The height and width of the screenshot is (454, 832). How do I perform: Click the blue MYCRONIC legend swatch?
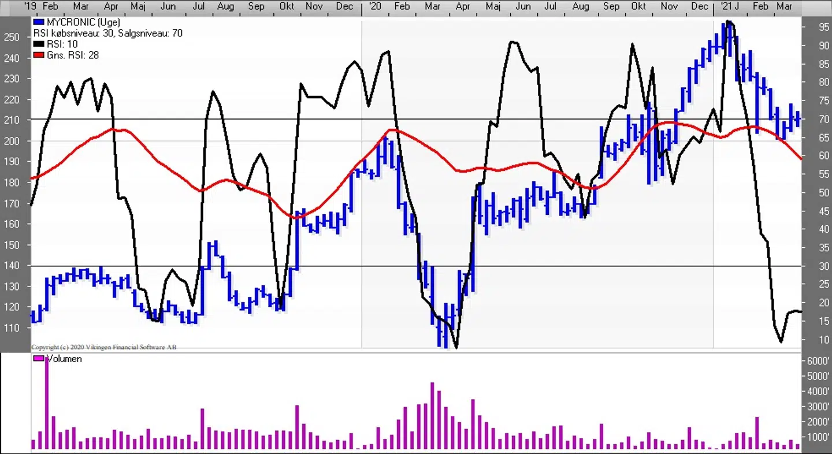(39, 23)
